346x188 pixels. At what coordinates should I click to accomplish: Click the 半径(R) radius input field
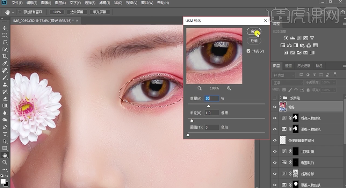click(211, 113)
